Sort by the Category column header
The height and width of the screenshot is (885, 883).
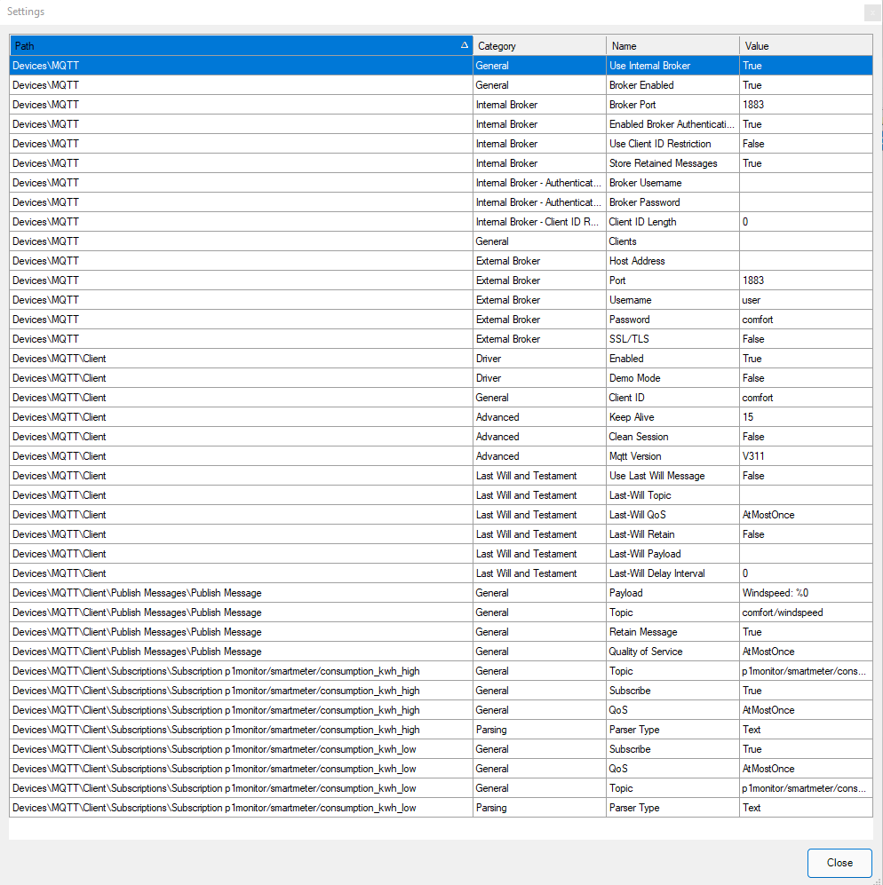coord(539,45)
